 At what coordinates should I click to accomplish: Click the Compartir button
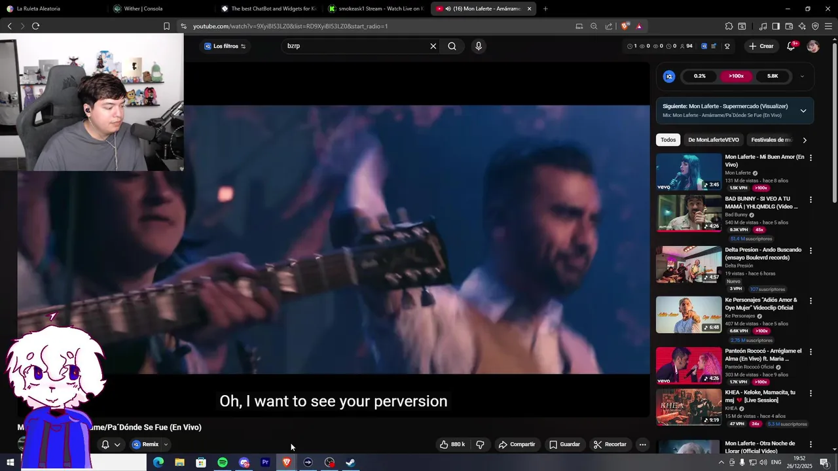[x=517, y=445]
